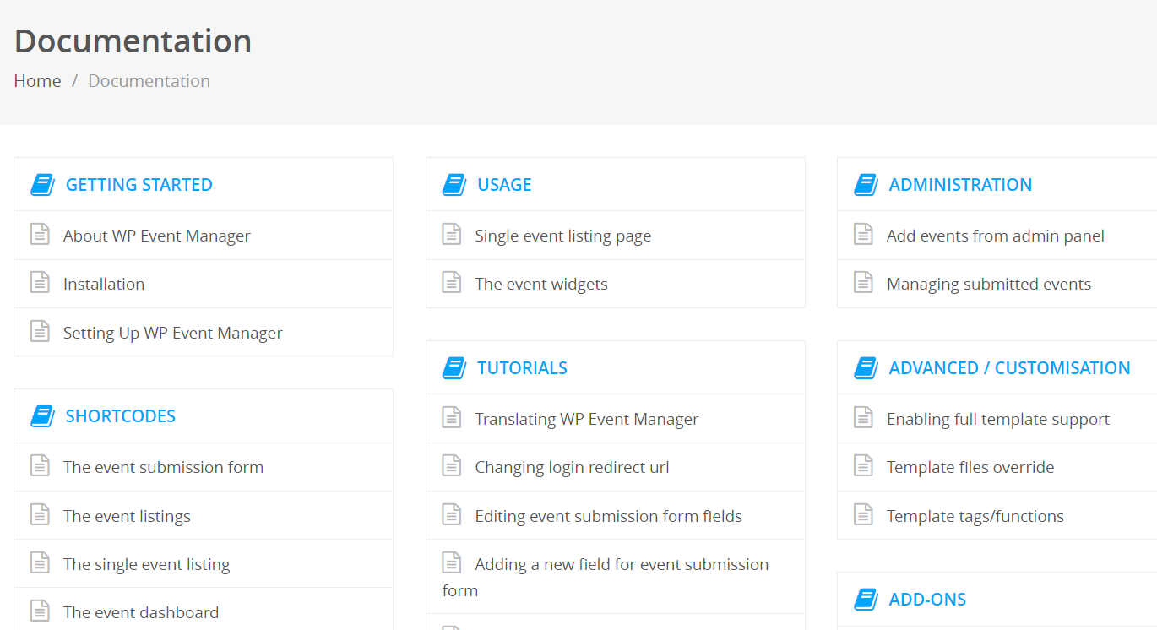
Task: Open Adding a new field for event submission form
Action: tap(606, 577)
